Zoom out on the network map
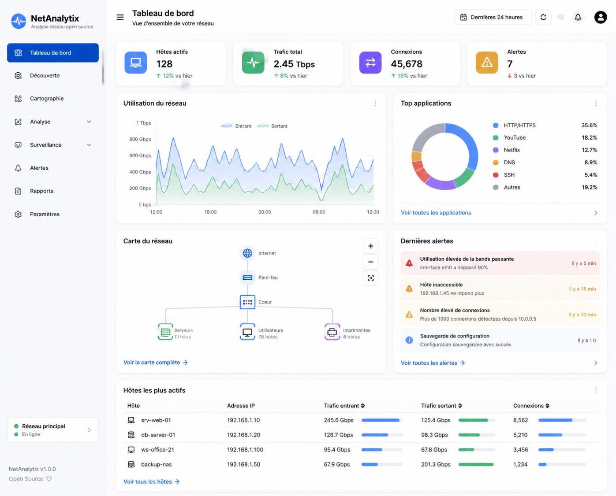The image size is (616, 496). [x=371, y=262]
